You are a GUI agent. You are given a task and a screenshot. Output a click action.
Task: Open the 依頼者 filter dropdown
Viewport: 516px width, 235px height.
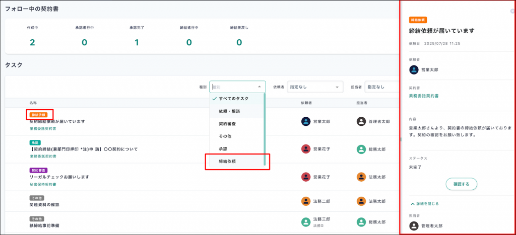tap(315, 87)
